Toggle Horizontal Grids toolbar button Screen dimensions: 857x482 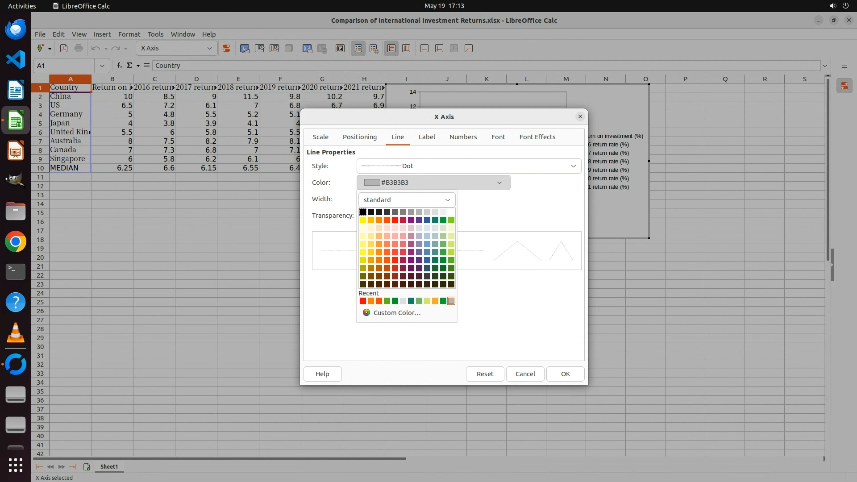pyautogui.click(x=391, y=48)
